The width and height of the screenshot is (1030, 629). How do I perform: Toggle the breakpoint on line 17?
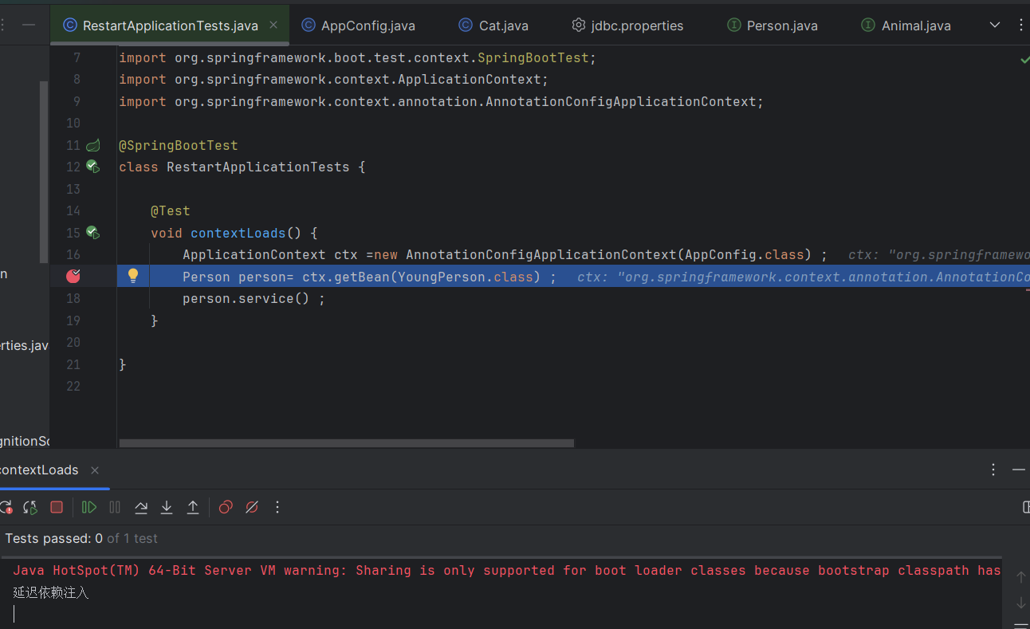(73, 276)
